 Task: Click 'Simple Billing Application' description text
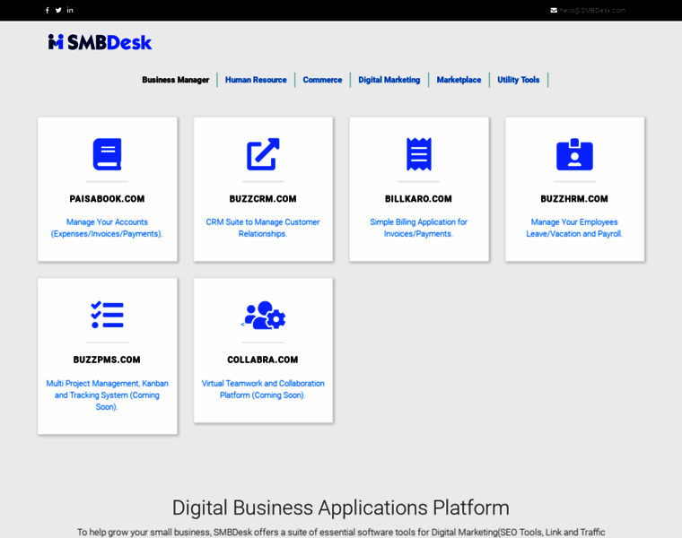[418, 228]
